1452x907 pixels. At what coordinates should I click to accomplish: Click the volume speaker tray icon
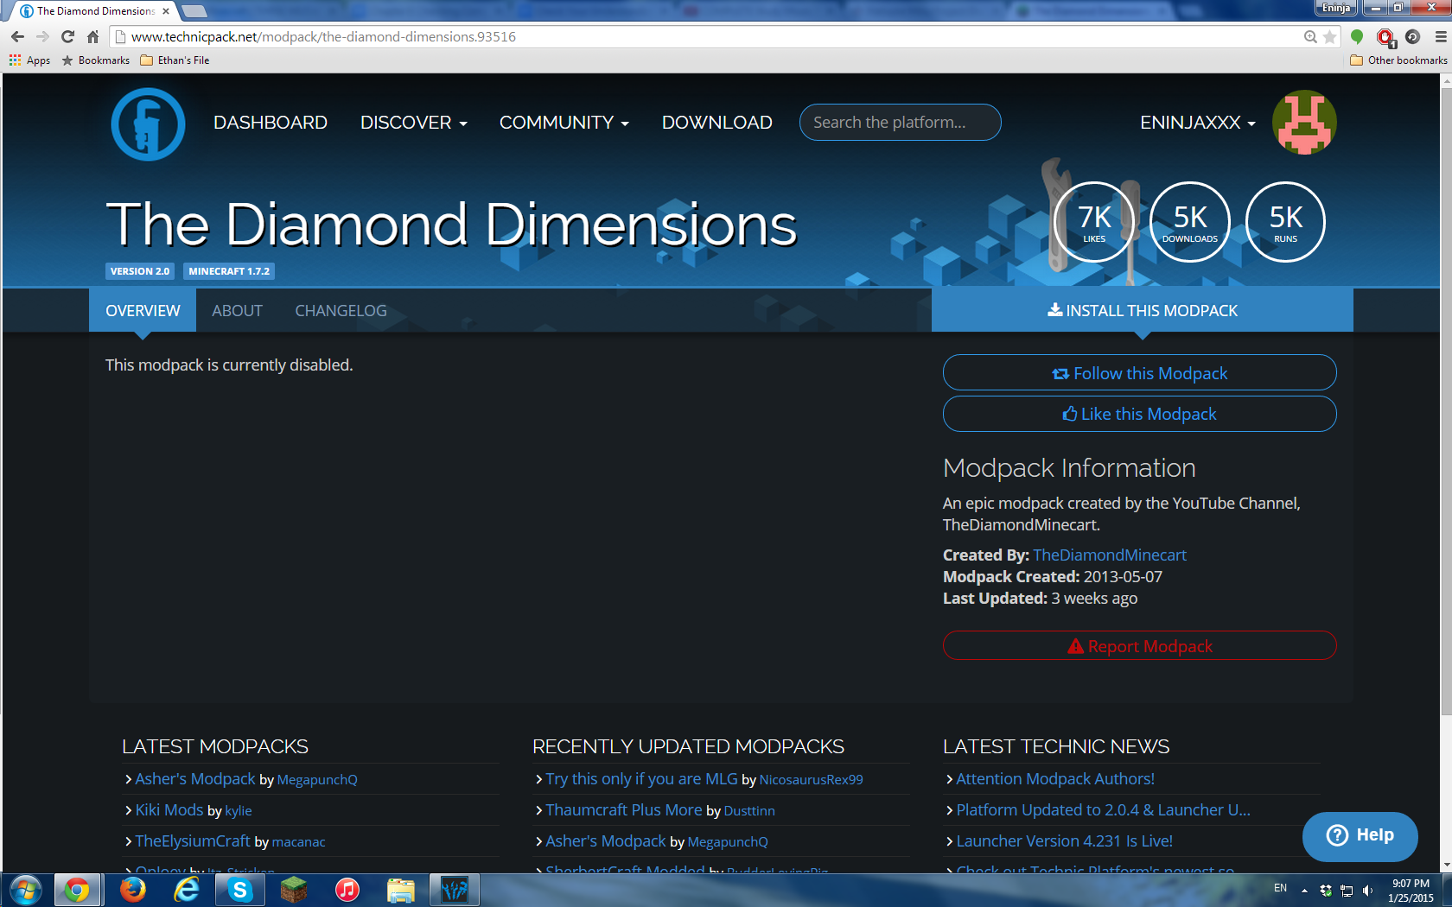(1367, 890)
